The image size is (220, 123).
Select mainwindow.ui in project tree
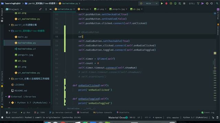pos(27,49)
